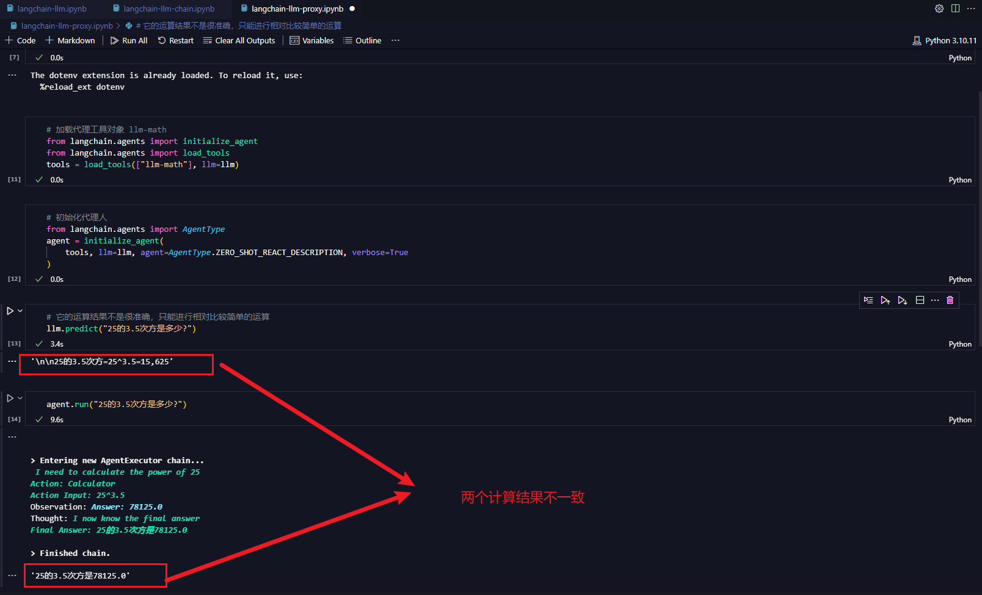This screenshot has width=982, height=595.
Task: Click into the llm.predict code line
Action: click(x=122, y=329)
